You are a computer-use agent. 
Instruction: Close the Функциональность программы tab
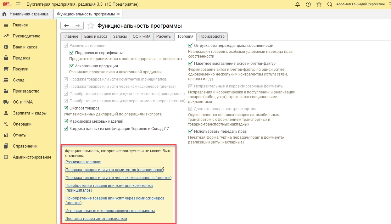pyautogui.click(x=118, y=14)
